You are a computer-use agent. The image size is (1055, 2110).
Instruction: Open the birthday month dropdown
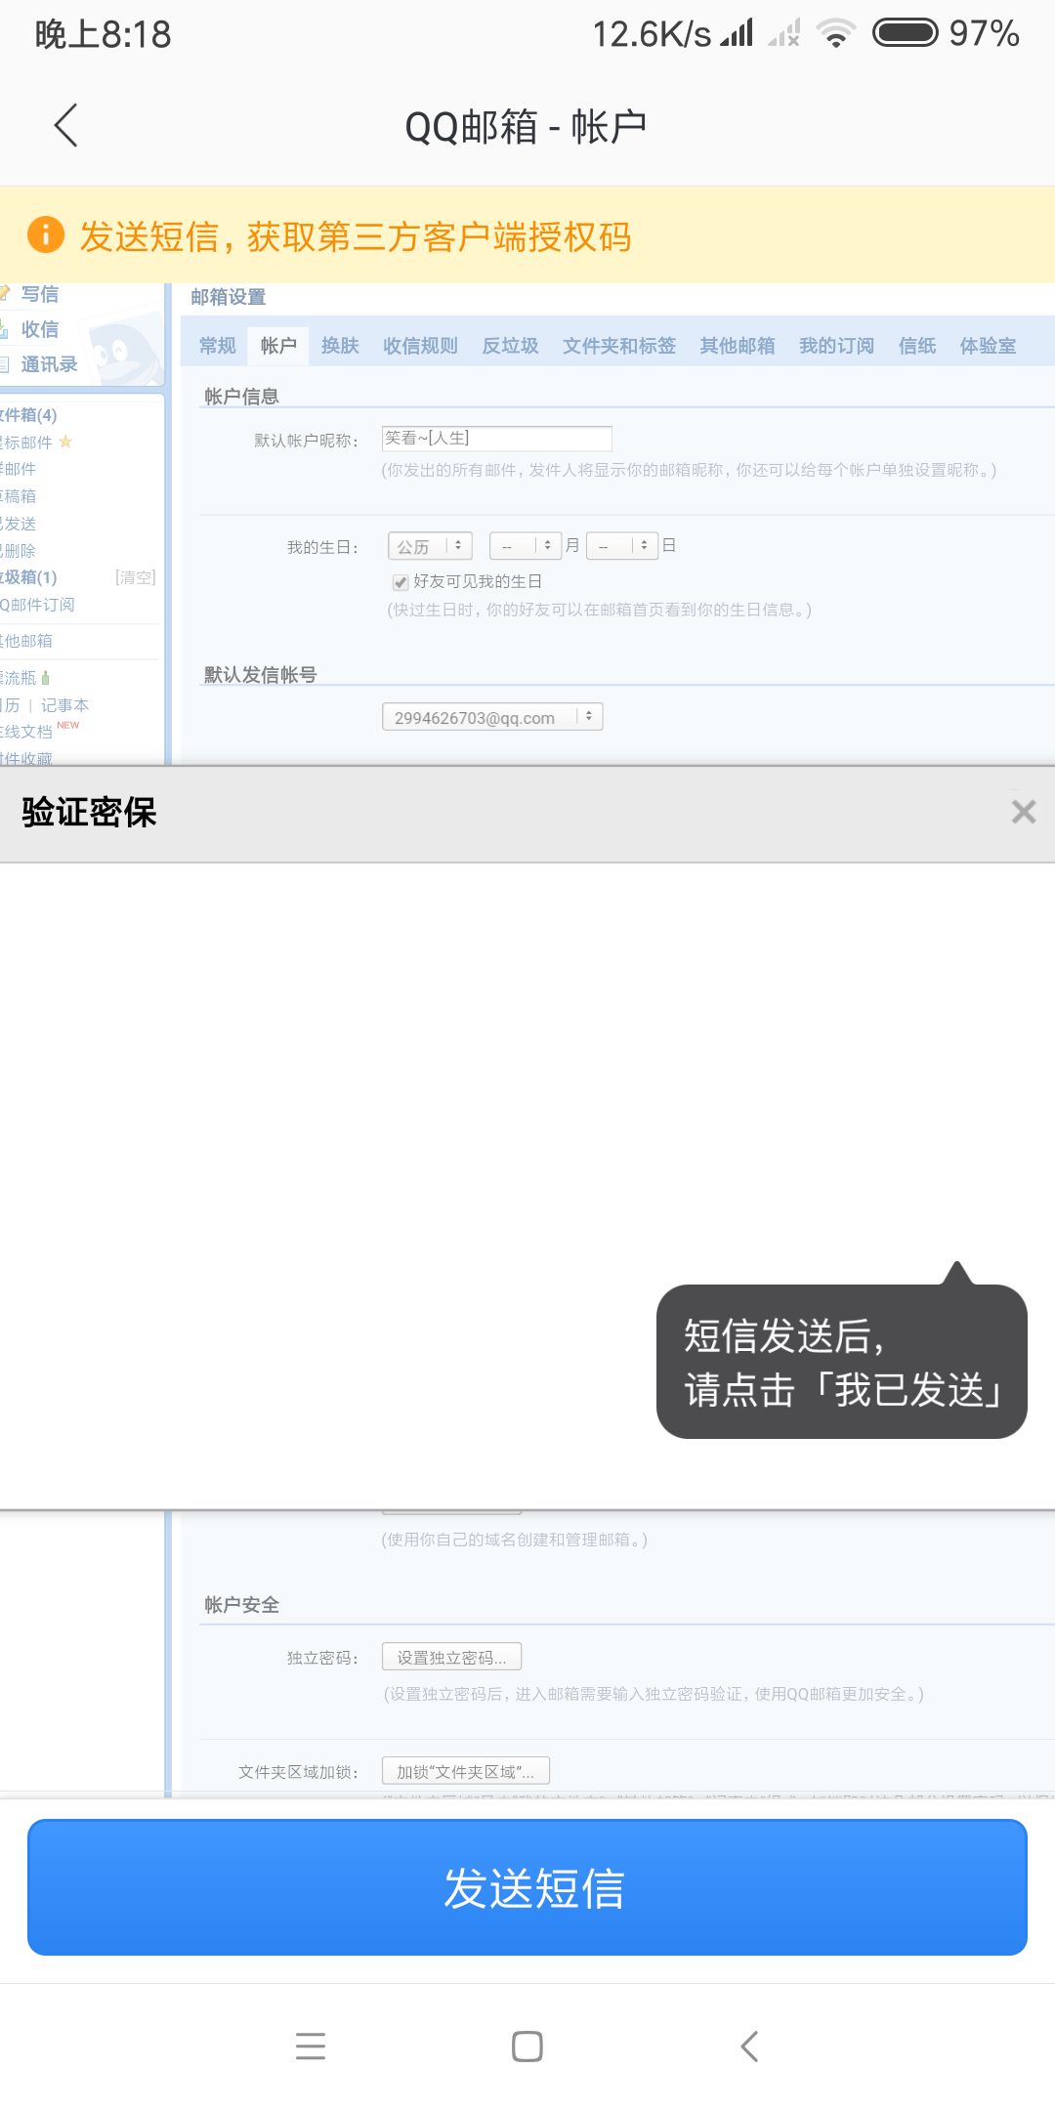(526, 546)
